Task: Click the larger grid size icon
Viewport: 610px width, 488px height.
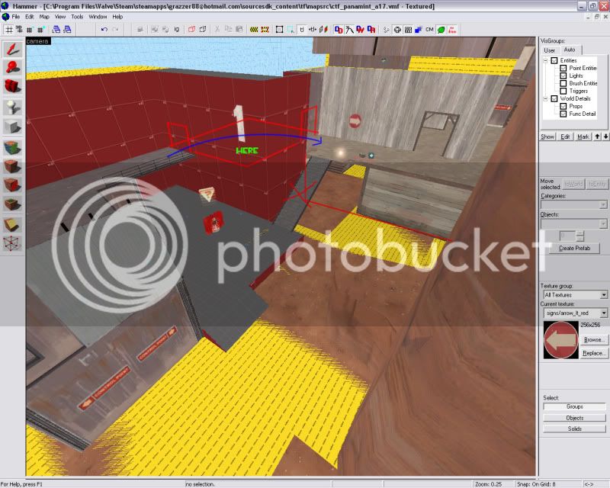Action: pyautogui.click(x=40, y=30)
